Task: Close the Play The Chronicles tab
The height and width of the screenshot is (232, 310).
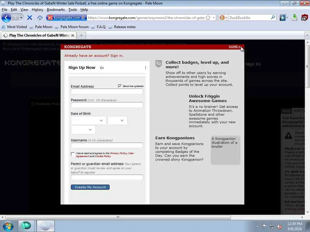Action: [73, 35]
